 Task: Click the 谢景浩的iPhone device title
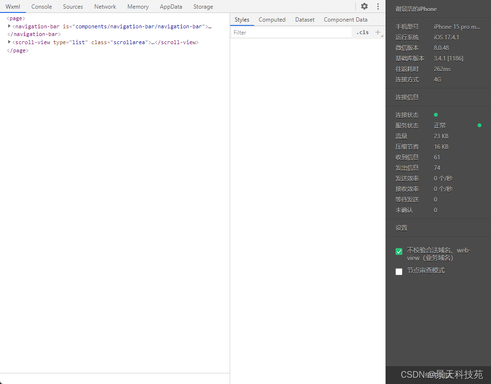click(416, 9)
